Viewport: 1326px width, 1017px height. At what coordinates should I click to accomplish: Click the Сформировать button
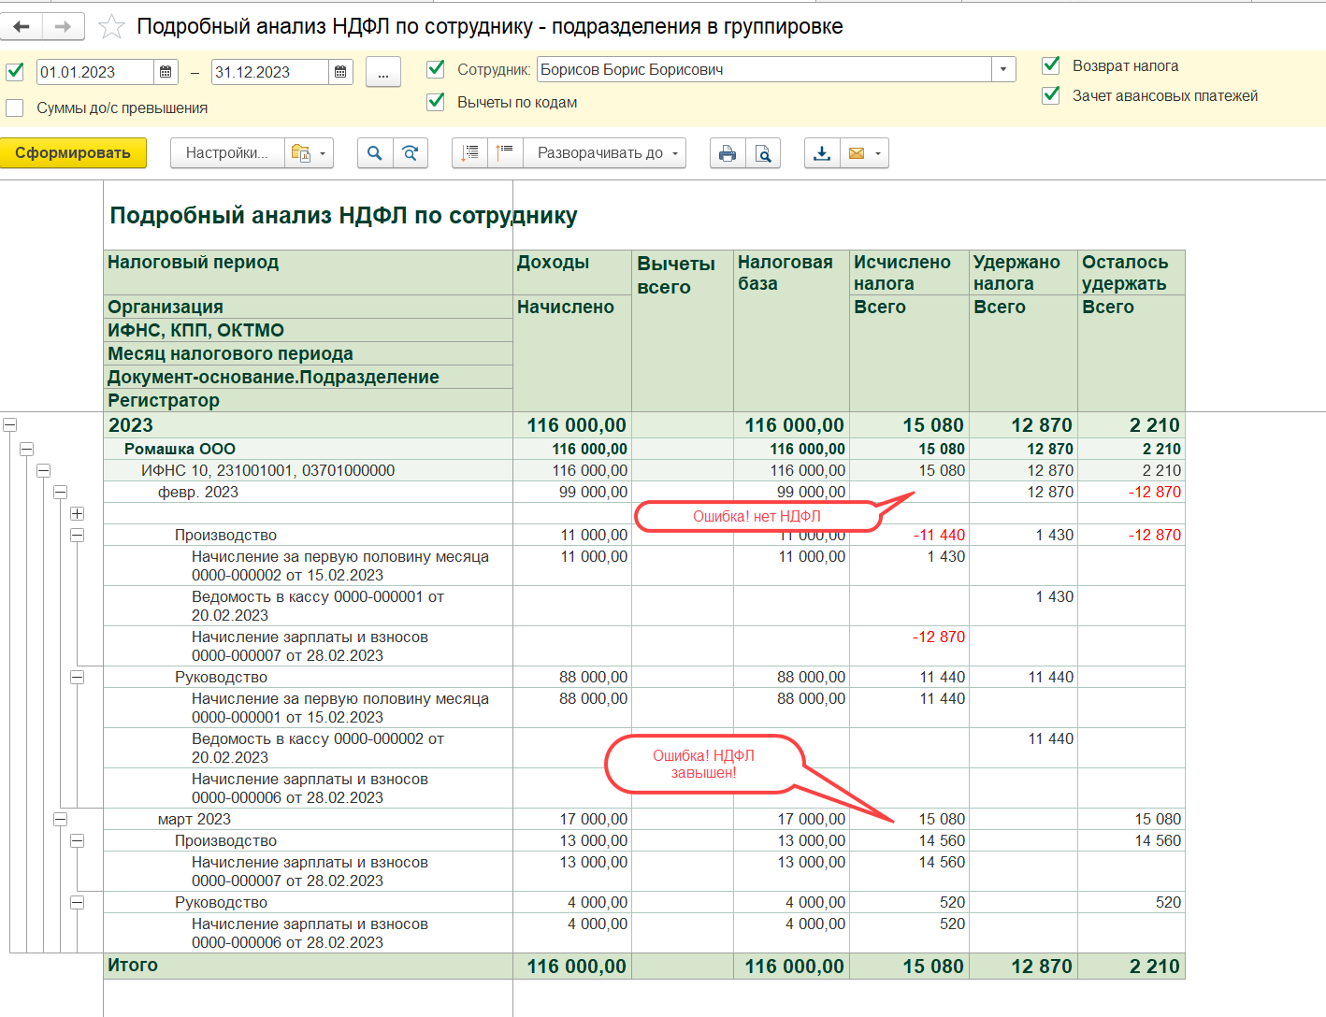tap(73, 153)
